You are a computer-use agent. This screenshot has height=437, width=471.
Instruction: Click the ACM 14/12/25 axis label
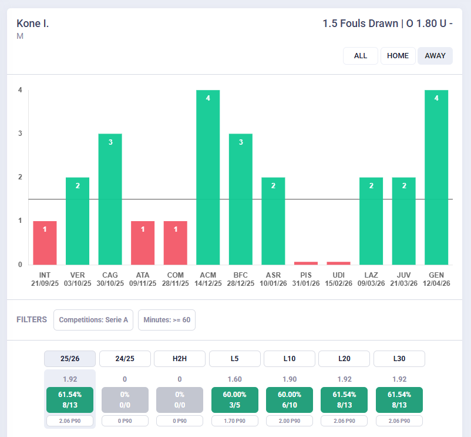(x=208, y=279)
